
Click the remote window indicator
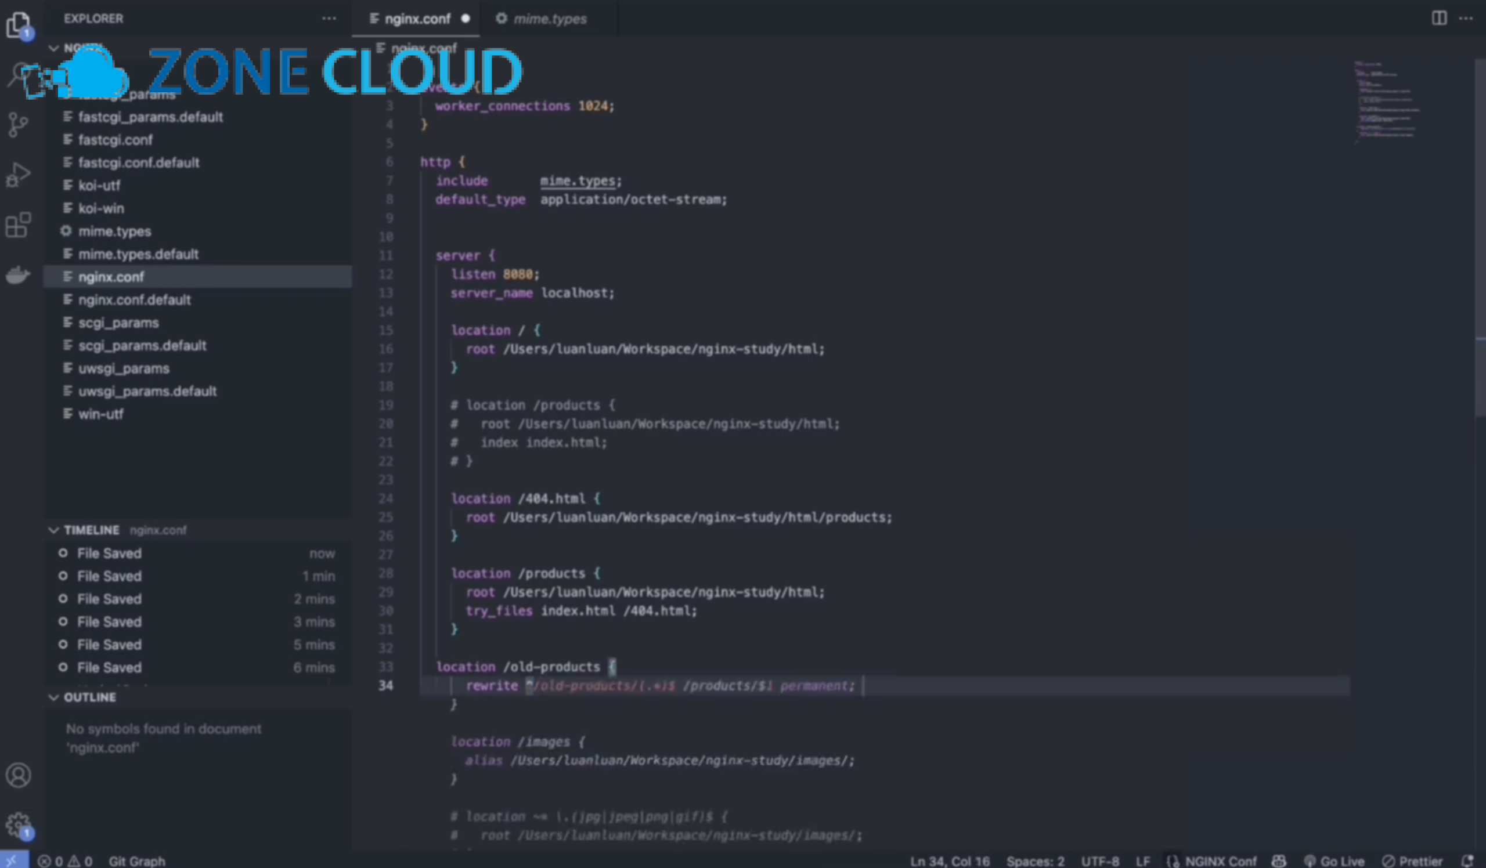pos(13,860)
